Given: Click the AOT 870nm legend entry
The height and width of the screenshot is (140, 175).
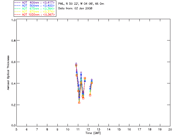Looking at the screenshot, I should tap(34, 11).
